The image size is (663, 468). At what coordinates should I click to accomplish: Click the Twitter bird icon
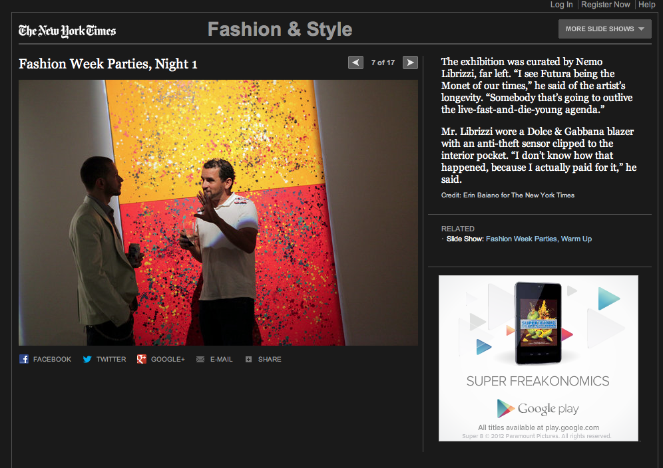point(87,359)
